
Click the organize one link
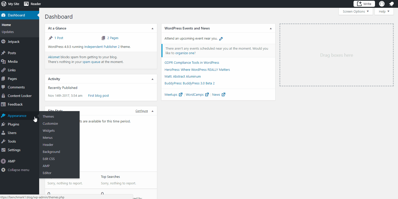185,53
